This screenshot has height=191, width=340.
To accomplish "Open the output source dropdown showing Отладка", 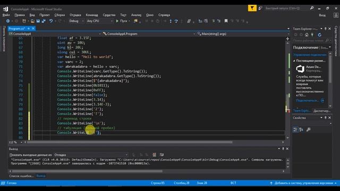I will [91, 155].
